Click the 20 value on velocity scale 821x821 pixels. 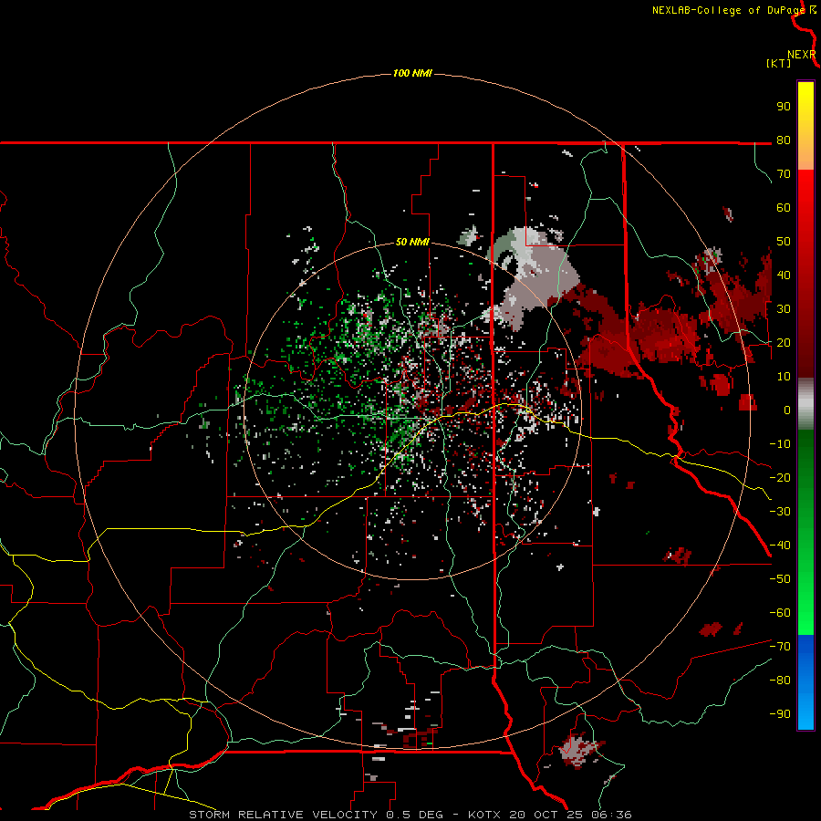pyautogui.click(x=784, y=343)
